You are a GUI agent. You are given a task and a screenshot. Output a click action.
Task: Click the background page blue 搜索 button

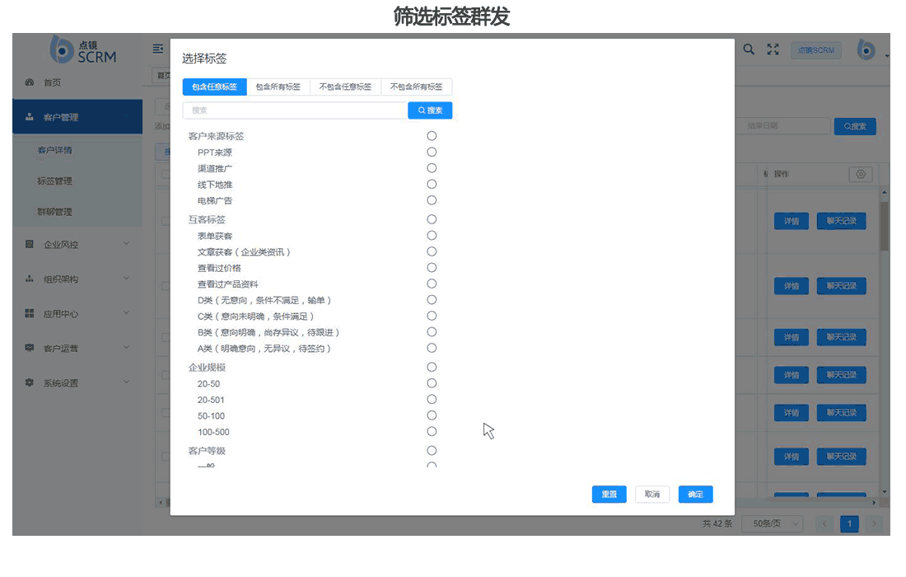[x=855, y=127]
